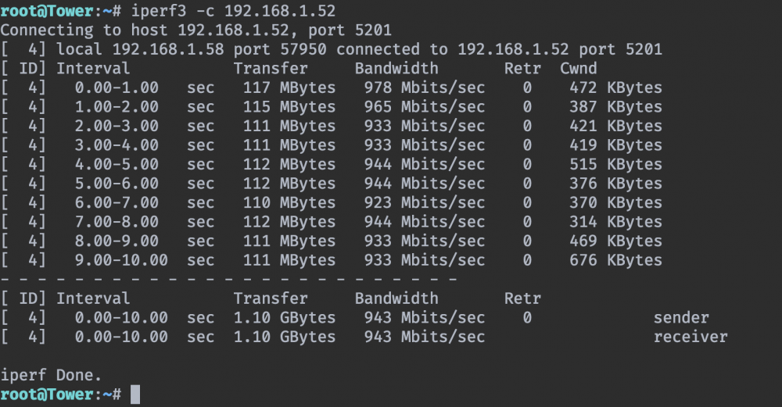The image size is (782, 407).
Task: Click the dashed separator line
Action: point(229,280)
